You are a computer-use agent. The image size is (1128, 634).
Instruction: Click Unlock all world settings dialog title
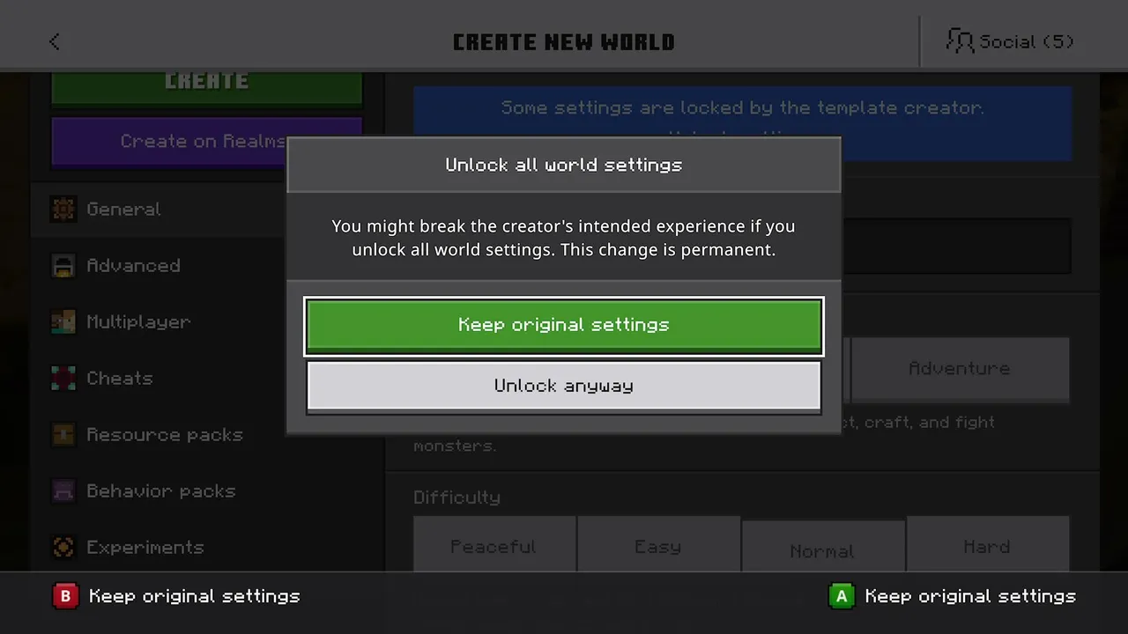564,165
